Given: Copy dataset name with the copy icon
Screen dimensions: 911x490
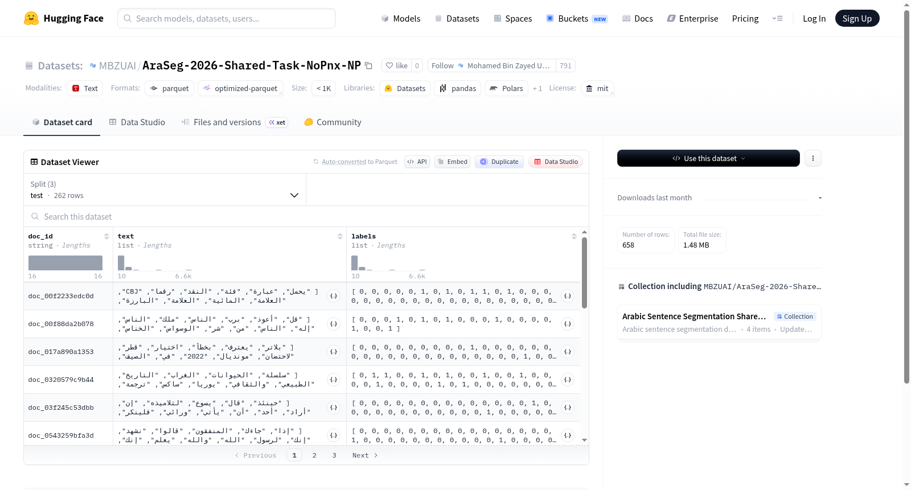Looking at the screenshot, I should (x=368, y=65).
